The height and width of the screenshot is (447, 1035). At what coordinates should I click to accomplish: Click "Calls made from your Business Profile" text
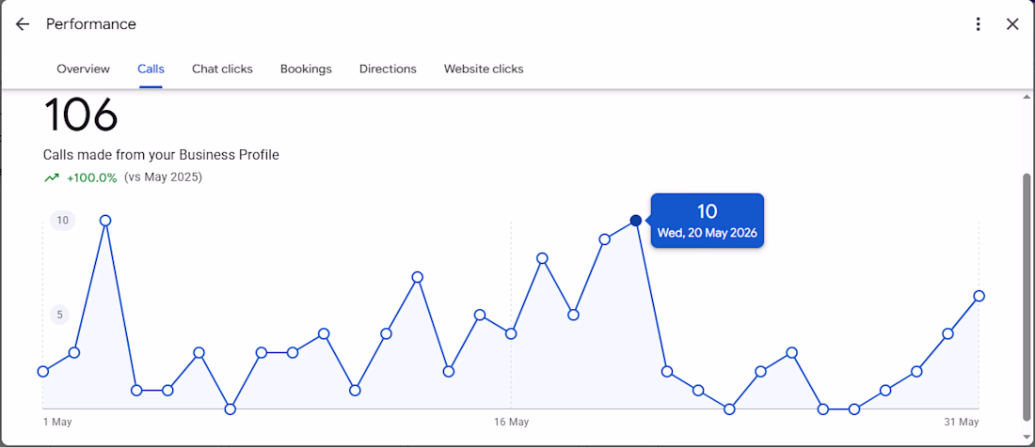[161, 155]
